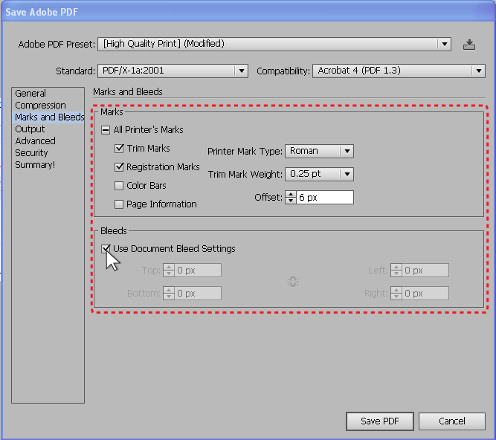Screen dimensions: 496x440
Task: Toggle All Printer's Marks checkbox
Action: pyautogui.click(x=106, y=130)
